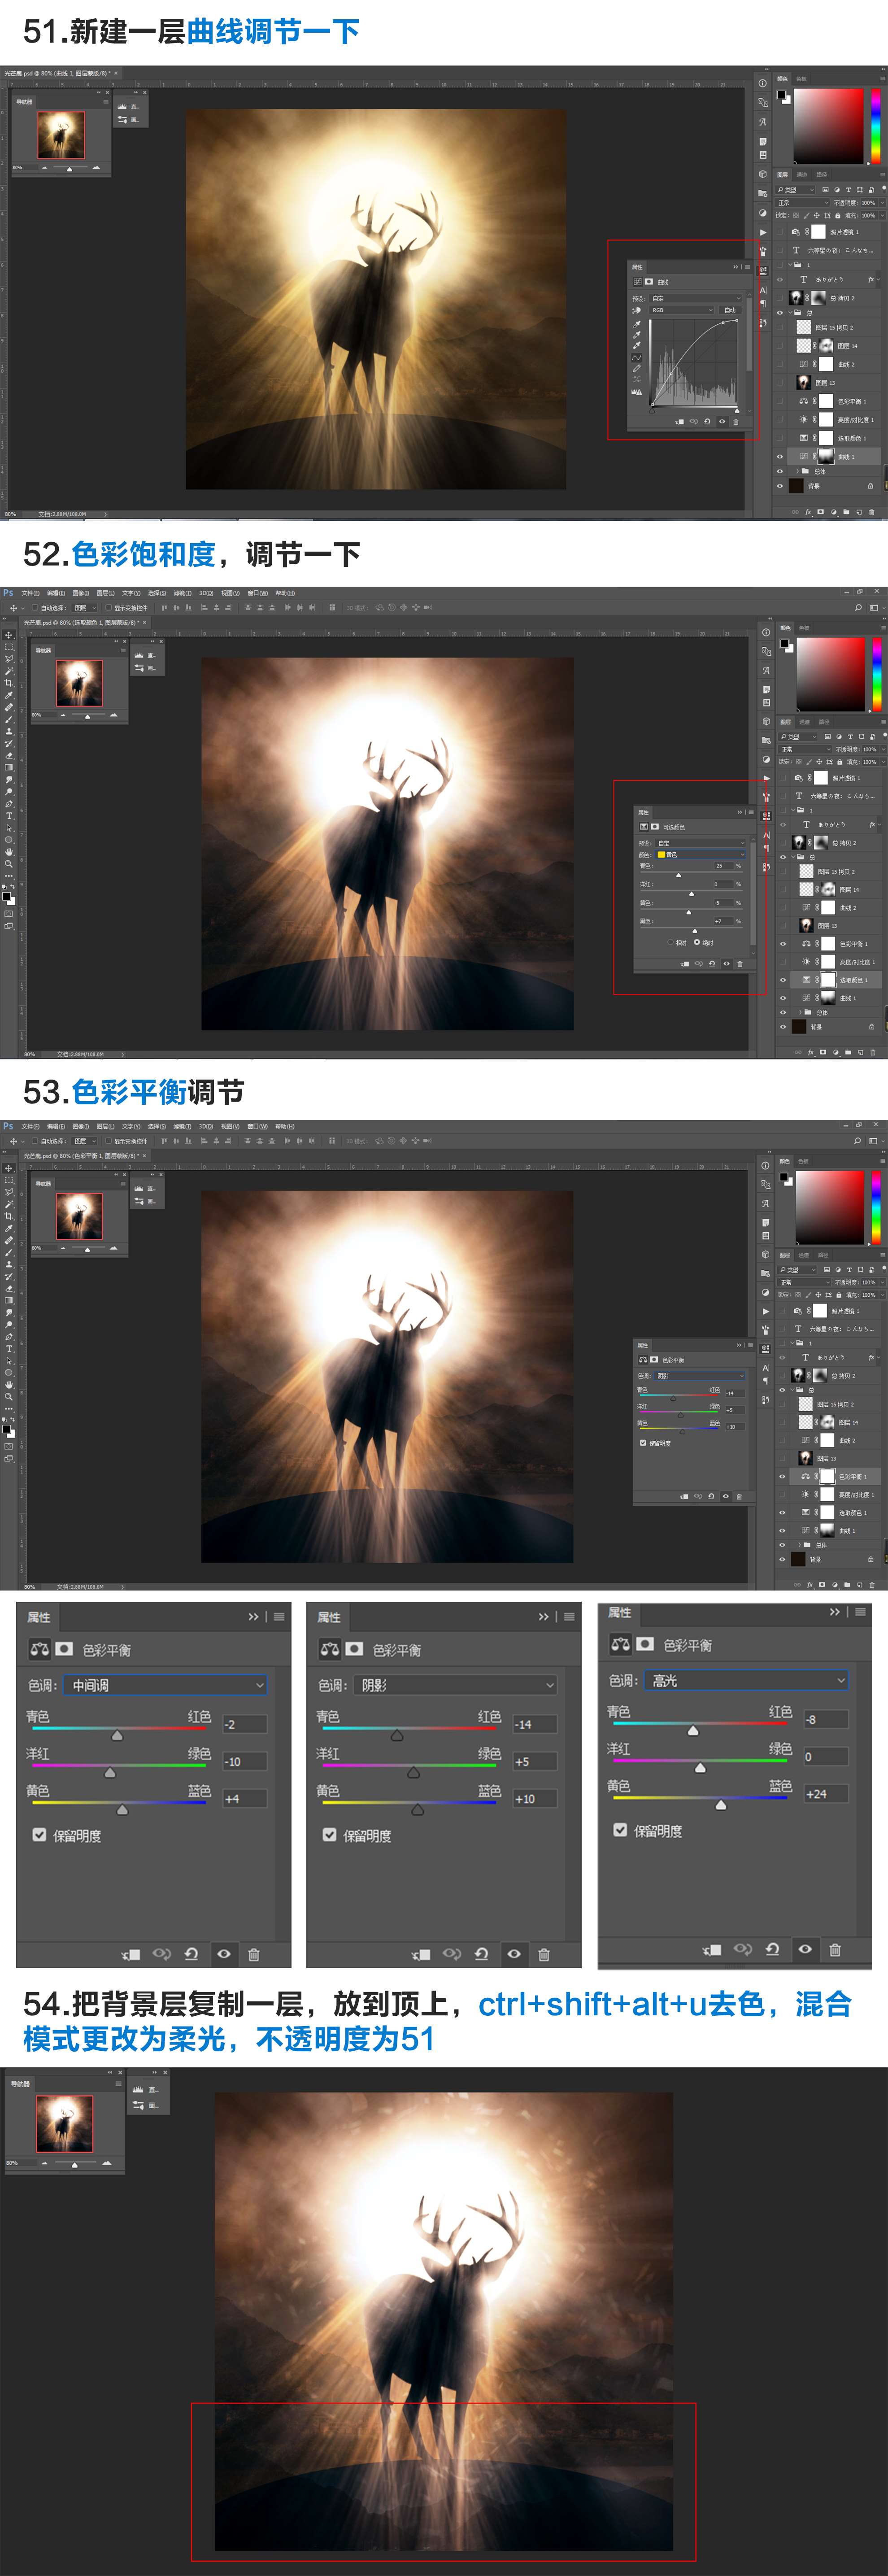Click the -2 red value field
The image size is (888, 2576).
[x=244, y=1724]
